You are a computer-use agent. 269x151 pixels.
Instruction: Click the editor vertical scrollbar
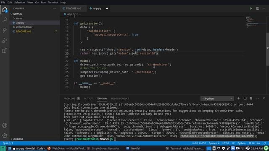[x=267, y=49]
